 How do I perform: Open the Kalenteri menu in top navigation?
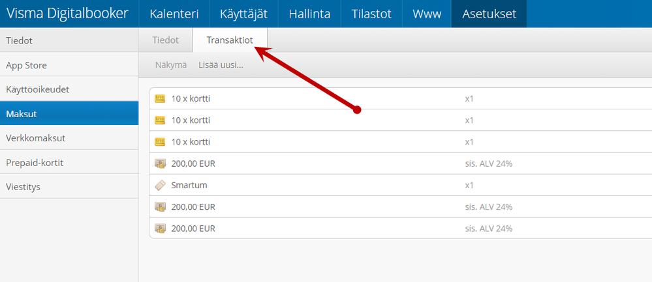[x=174, y=14]
